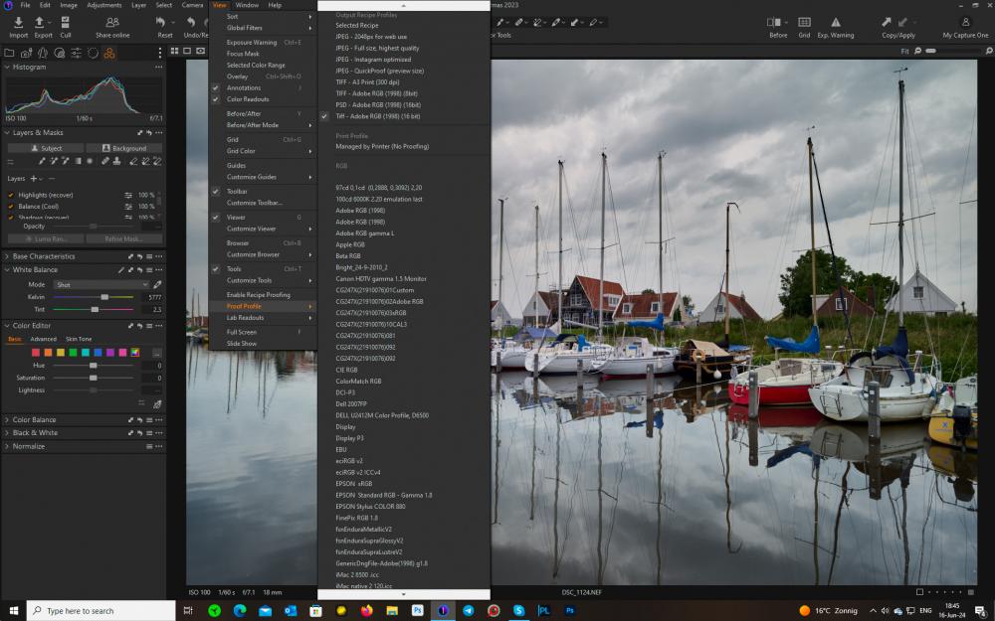Open Mozilla Firefox from the taskbar
The width and height of the screenshot is (995, 621).
(367, 611)
